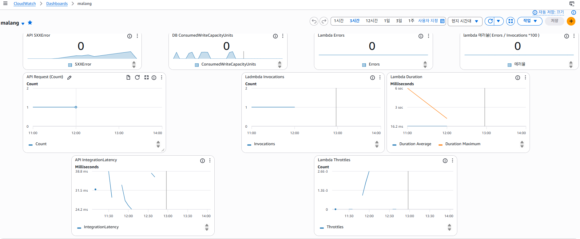Select the 12시간 time range
Screen dimensions: 580x239
coord(371,21)
